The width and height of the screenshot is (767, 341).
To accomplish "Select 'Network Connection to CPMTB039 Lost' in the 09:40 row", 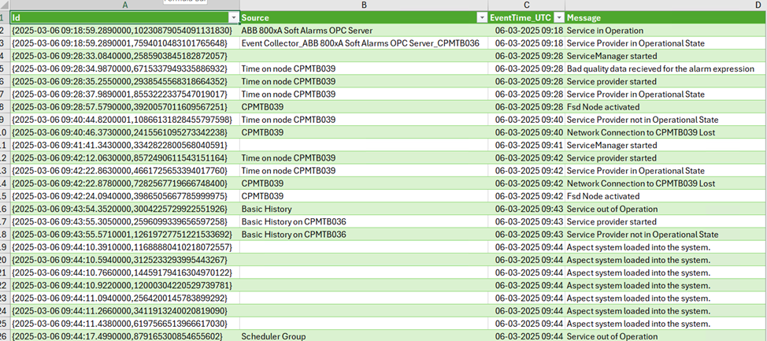I will pyautogui.click(x=665, y=132).
